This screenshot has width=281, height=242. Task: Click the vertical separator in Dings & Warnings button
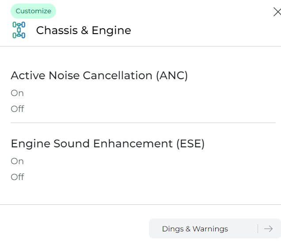tap(258, 229)
